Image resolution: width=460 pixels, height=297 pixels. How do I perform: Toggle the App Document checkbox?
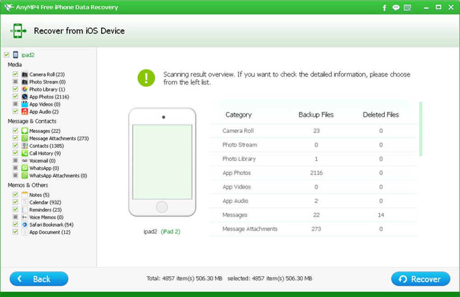click(15, 232)
